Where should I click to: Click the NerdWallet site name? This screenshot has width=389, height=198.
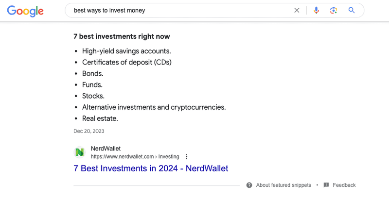point(106,148)
